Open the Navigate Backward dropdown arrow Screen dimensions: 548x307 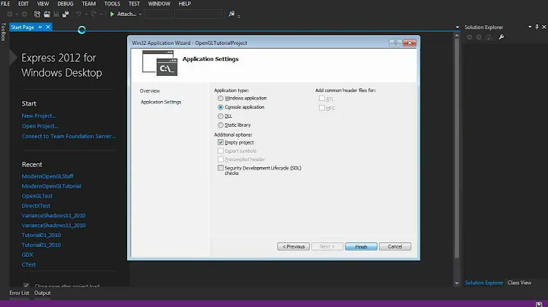[x=17, y=14]
